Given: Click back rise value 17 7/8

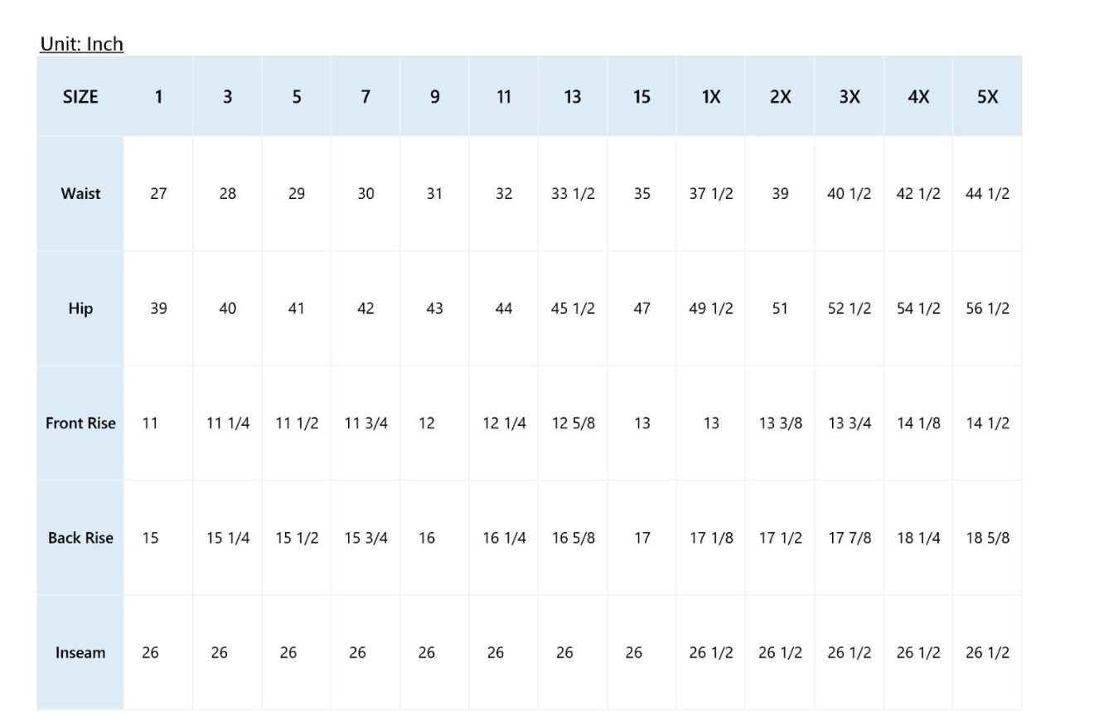Looking at the screenshot, I should click(850, 538).
